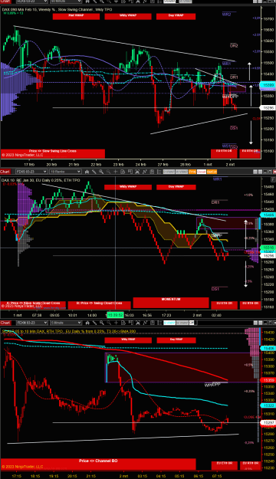276x479 pixels.
Task: Toggle the orange Final button
Action: tap(192, 172)
